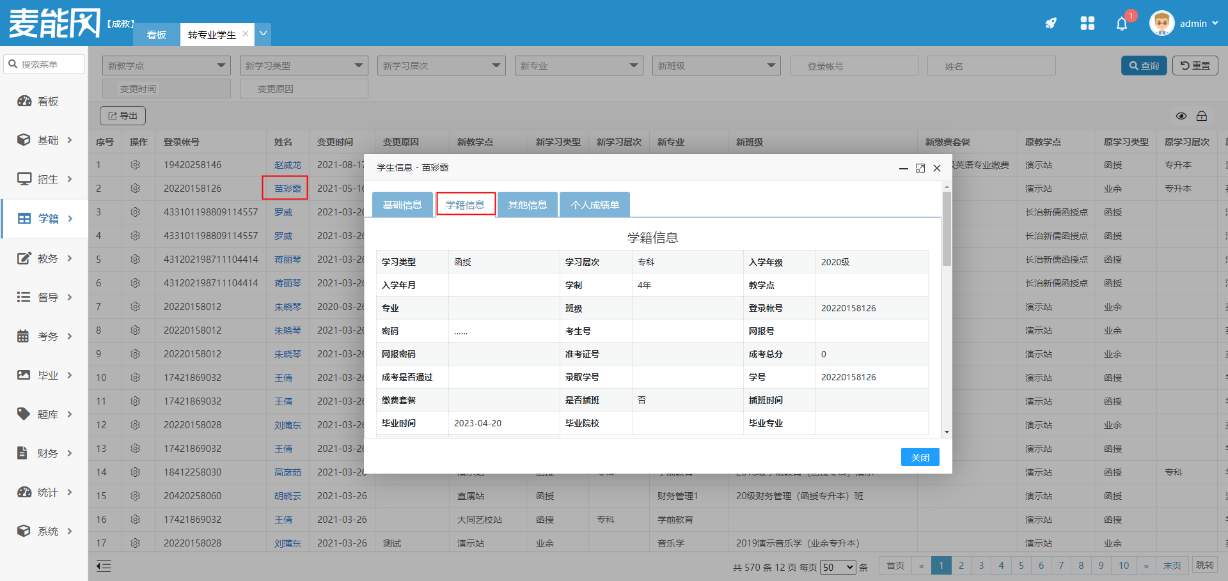Click the gear icon in row 1
The image size is (1228, 581).
tap(136, 165)
